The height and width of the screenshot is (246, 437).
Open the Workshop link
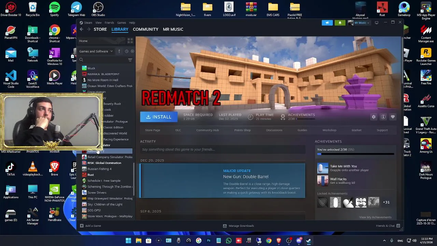329,130
